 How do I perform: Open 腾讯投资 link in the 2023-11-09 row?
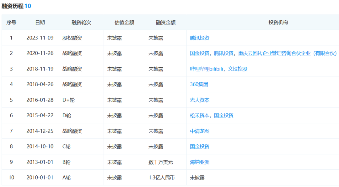(200, 38)
